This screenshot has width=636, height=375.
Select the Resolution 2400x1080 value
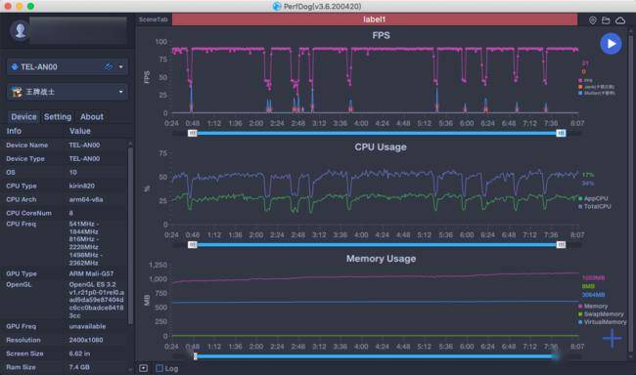pyautogui.click(x=85, y=340)
